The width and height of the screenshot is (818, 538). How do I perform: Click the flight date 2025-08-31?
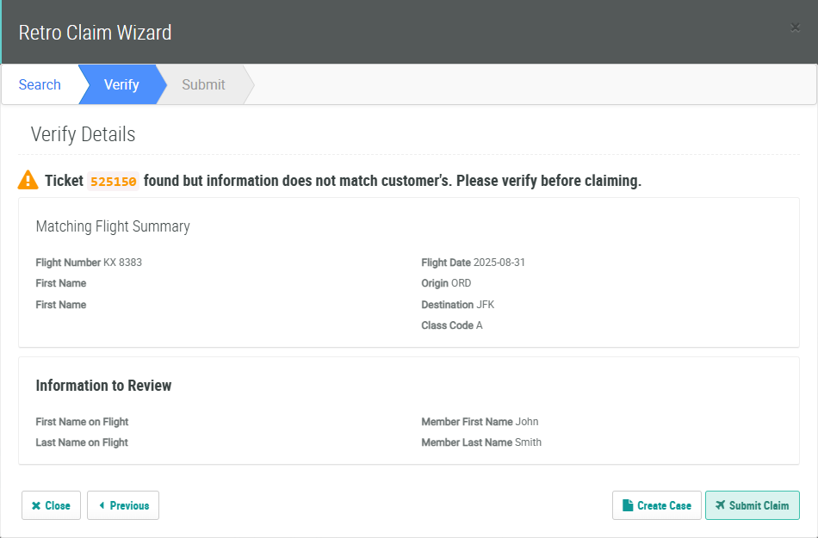tap(499, 263)
